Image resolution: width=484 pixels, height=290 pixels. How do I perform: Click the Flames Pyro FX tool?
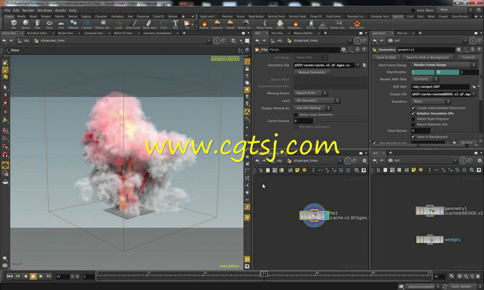(x=204, y=24)
